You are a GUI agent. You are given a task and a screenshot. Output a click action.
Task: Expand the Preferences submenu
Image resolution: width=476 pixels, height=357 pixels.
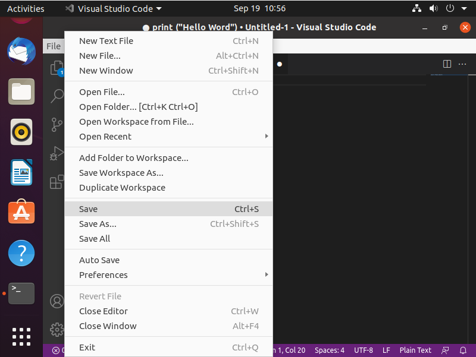click(168, 275)
